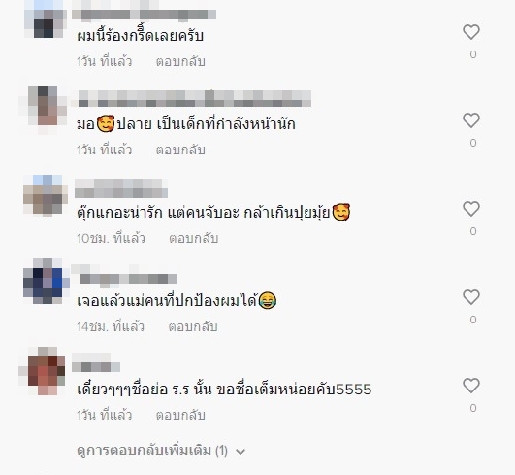Reply to the comment posted 10ชม. ที่แล้ว
This screenshot has width=515, height=475.
tap(193, 238)
